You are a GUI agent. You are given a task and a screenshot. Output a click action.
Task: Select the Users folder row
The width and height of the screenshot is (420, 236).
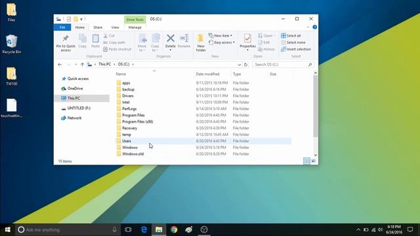click(x=203, y=141)
